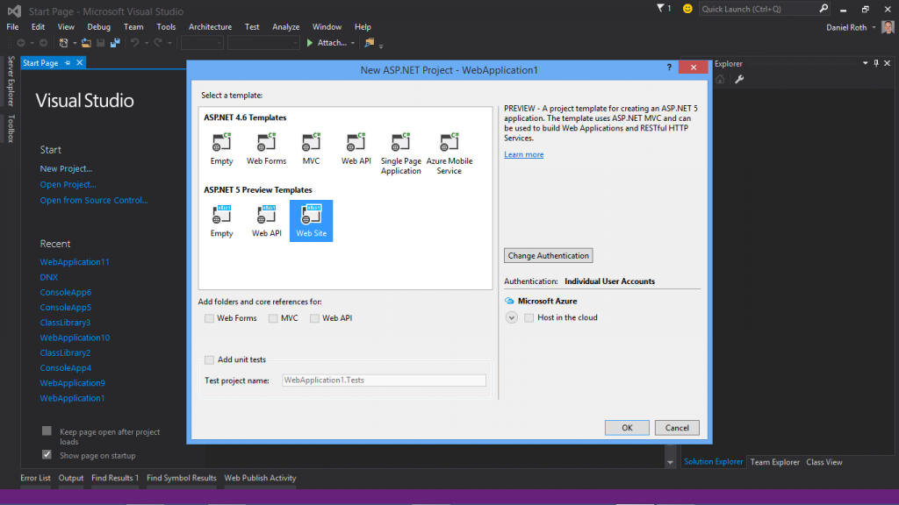This screenshot has height=505, width=899.
Task: Open recent project WebApplication11
Action: pos(75,262)
